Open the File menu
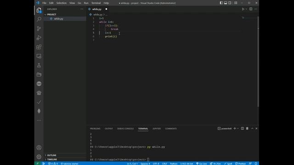The width and height of the screenshot is (294, 165). [x=44, y=3]
